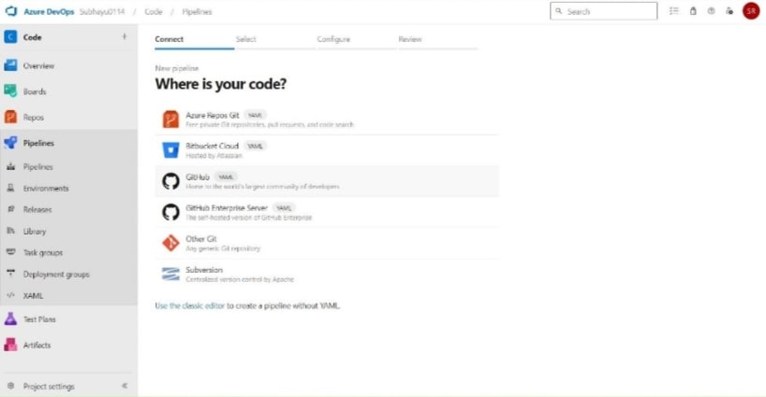Go to Code breadcrumb link
The height and width of the screenshot is (397, 766).
coord(154,12)
